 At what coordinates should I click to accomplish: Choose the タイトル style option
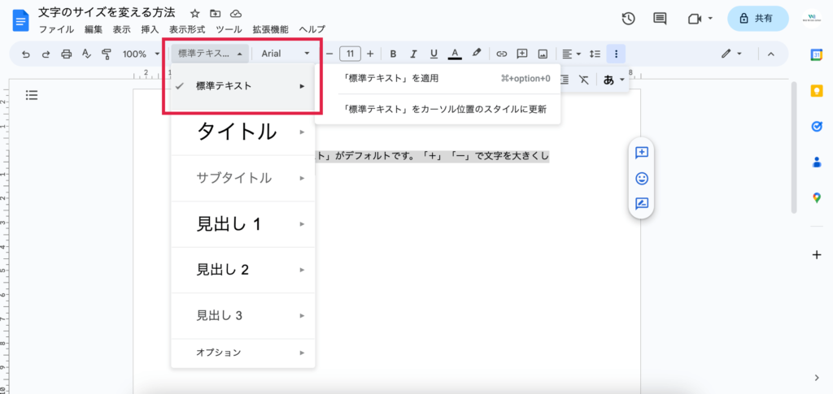[237, 132]
